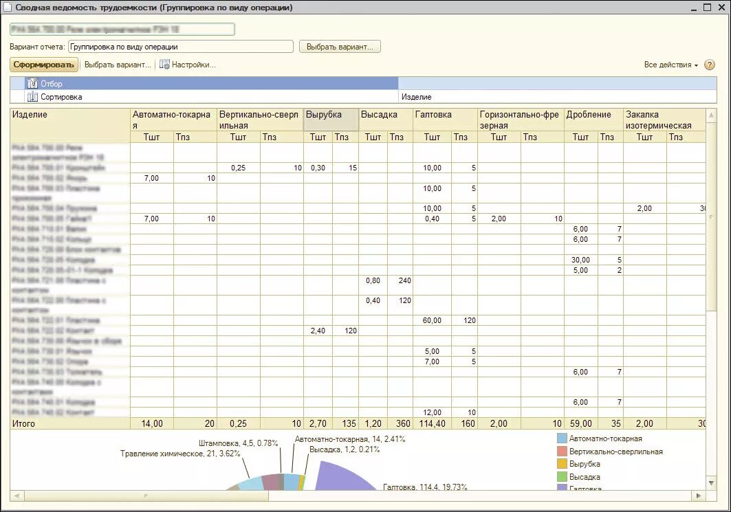Click the Галтовка column header

pos(445,120)
